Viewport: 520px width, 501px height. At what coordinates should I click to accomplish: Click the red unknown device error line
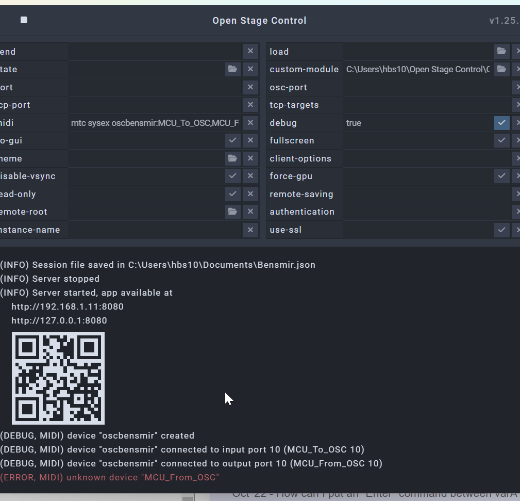tap(109, 477)
